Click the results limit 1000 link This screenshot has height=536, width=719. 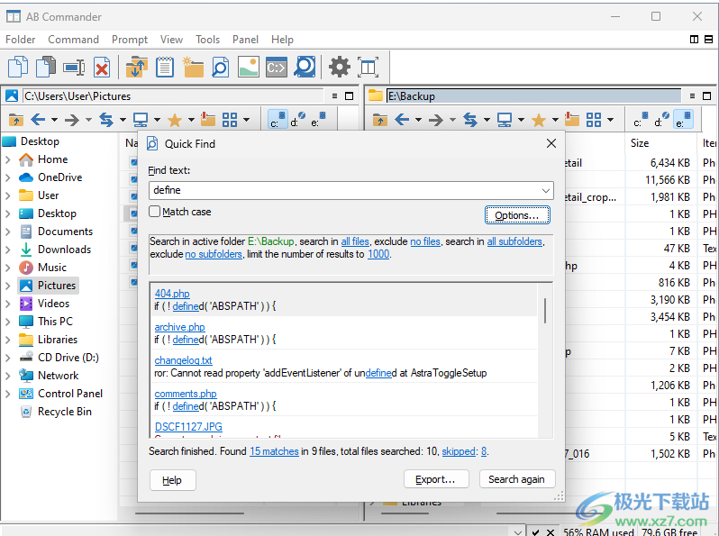click(378, 254)
